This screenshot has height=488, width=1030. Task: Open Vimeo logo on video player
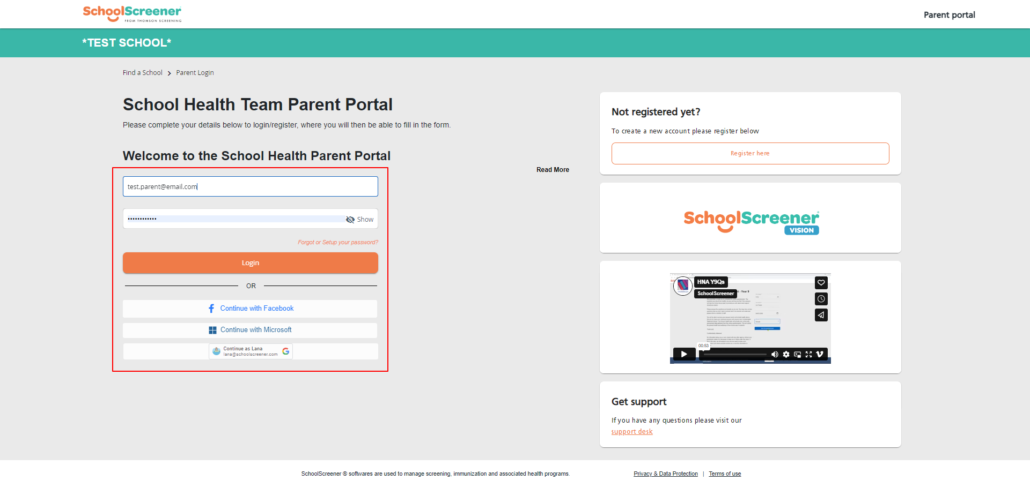[x=820, y=355]
